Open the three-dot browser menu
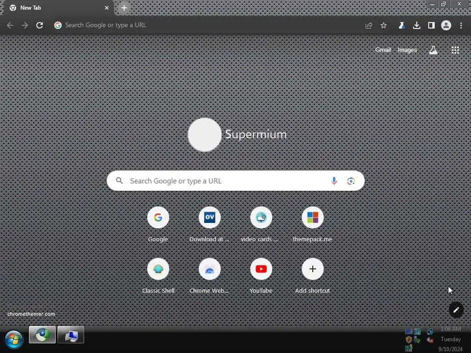 click(x=461, y=26)
